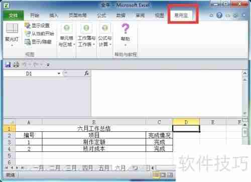The height and width of the screenshot is (182, 251).
Task: Click inside the formula bar input area
Action: (167, 93)
